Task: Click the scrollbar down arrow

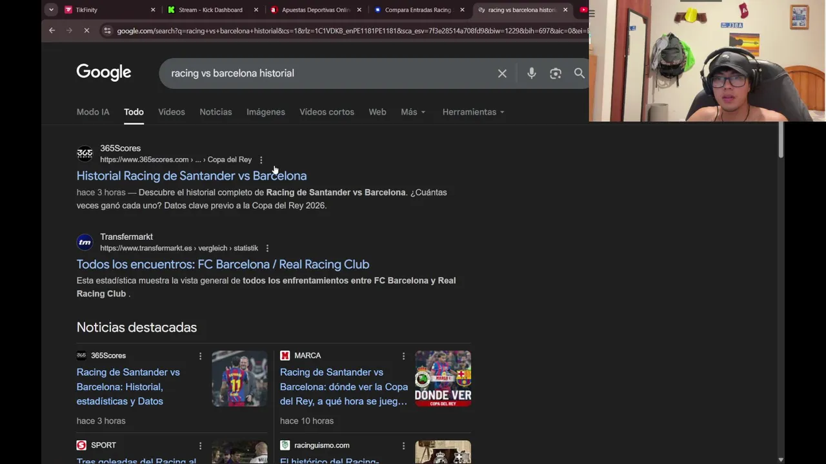Action: 780,459
